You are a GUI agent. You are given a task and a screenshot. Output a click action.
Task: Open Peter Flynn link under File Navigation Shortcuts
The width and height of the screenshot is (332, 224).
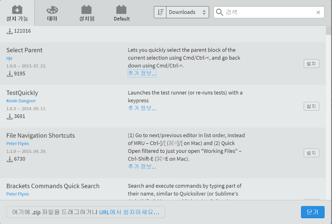18,144
